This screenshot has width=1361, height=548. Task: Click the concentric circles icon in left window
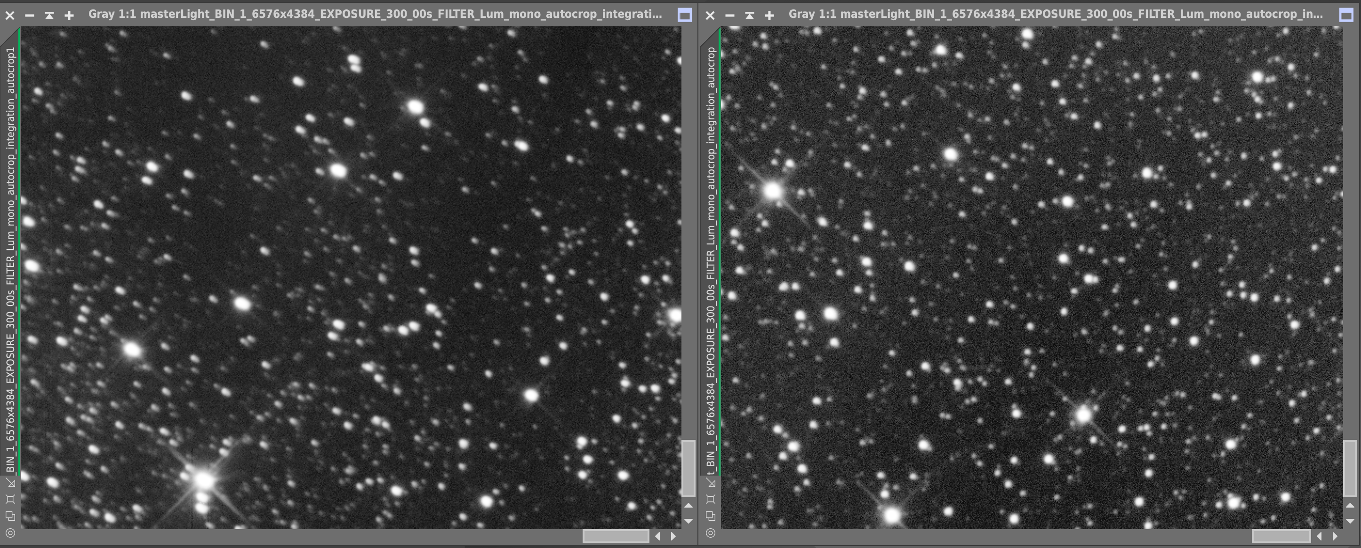pos(10,532)
